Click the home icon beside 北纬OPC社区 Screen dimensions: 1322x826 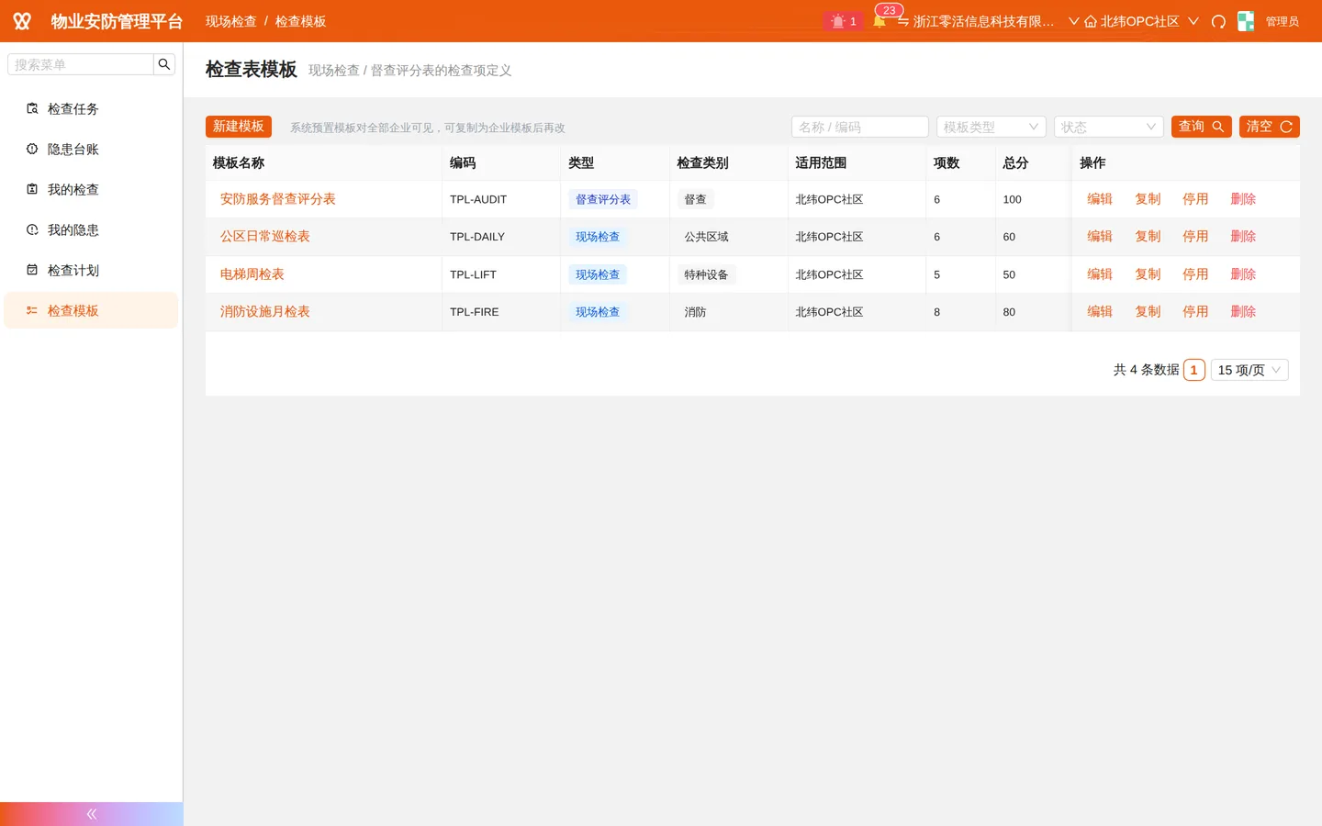coord(1091,21)
